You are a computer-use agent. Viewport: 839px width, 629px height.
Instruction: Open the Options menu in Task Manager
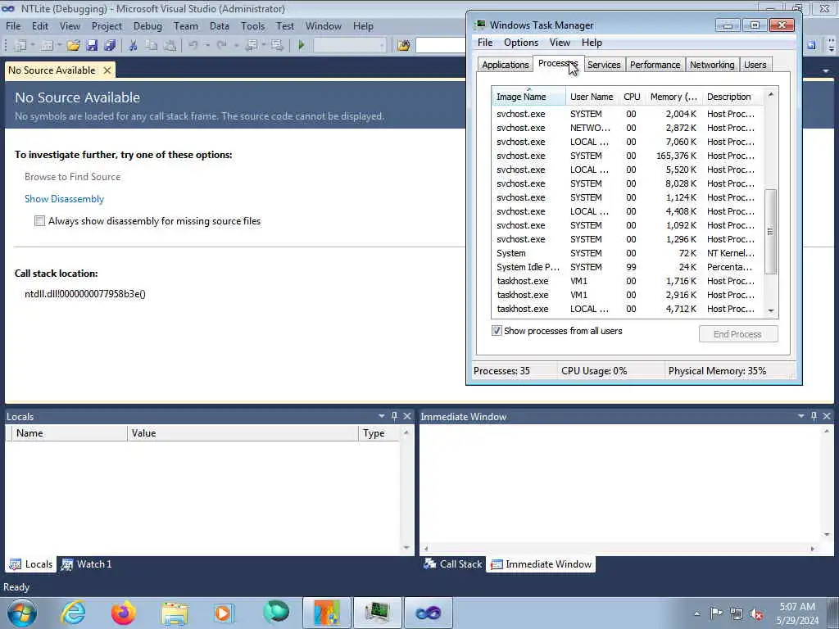[520, 43]
